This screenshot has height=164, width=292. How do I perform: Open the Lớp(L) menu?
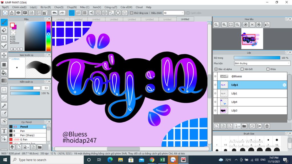(33, 7)
